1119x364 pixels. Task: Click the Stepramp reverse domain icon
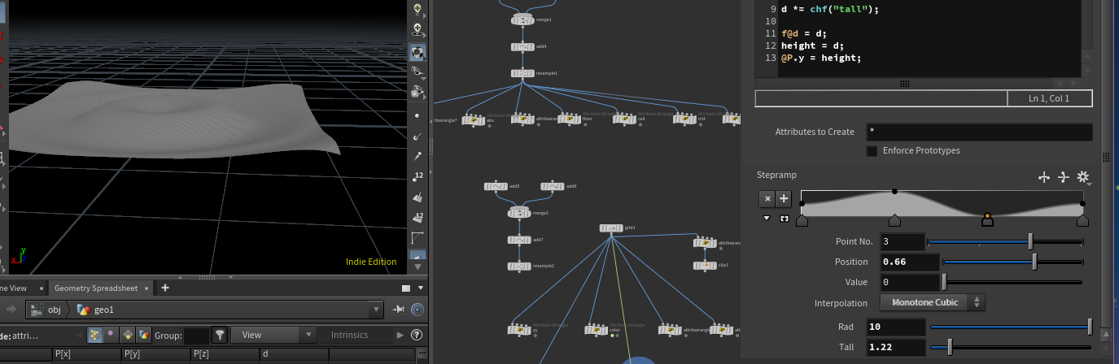point(1044,177)
